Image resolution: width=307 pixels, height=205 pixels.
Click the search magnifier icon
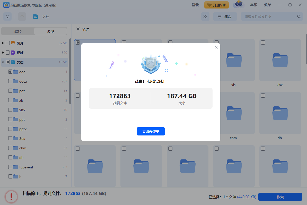299,17
